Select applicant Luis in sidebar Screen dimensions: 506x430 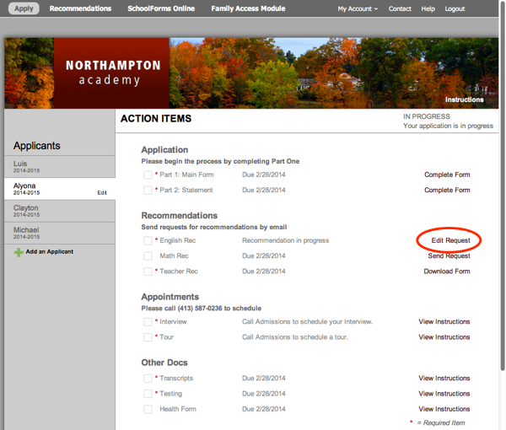tap(59, 166)
